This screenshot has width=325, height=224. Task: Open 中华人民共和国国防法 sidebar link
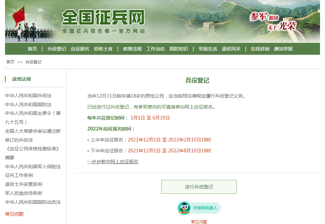point(28,105)
